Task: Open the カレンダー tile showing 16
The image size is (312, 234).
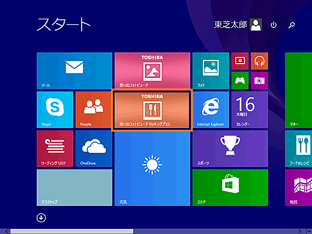Action: tap(250, 110)
